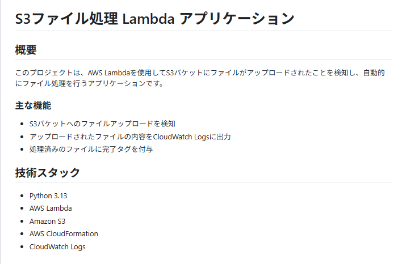Click the word Lambda in the page title
This screenshot has height=264, width=402.
[148, 19]
